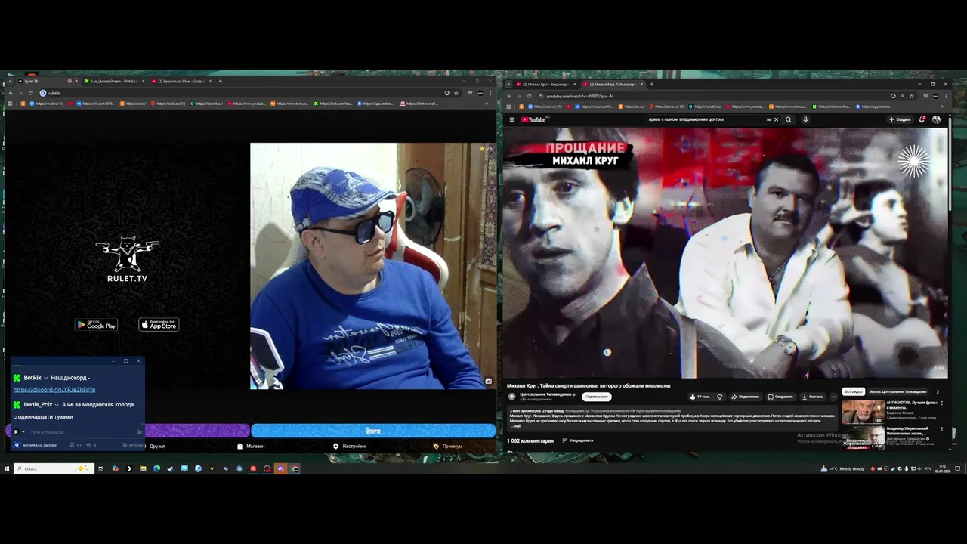The width and height of the screenshot is (967, 544).
Task: Start voice search with the microphone icon
Action: pos(805,119)
